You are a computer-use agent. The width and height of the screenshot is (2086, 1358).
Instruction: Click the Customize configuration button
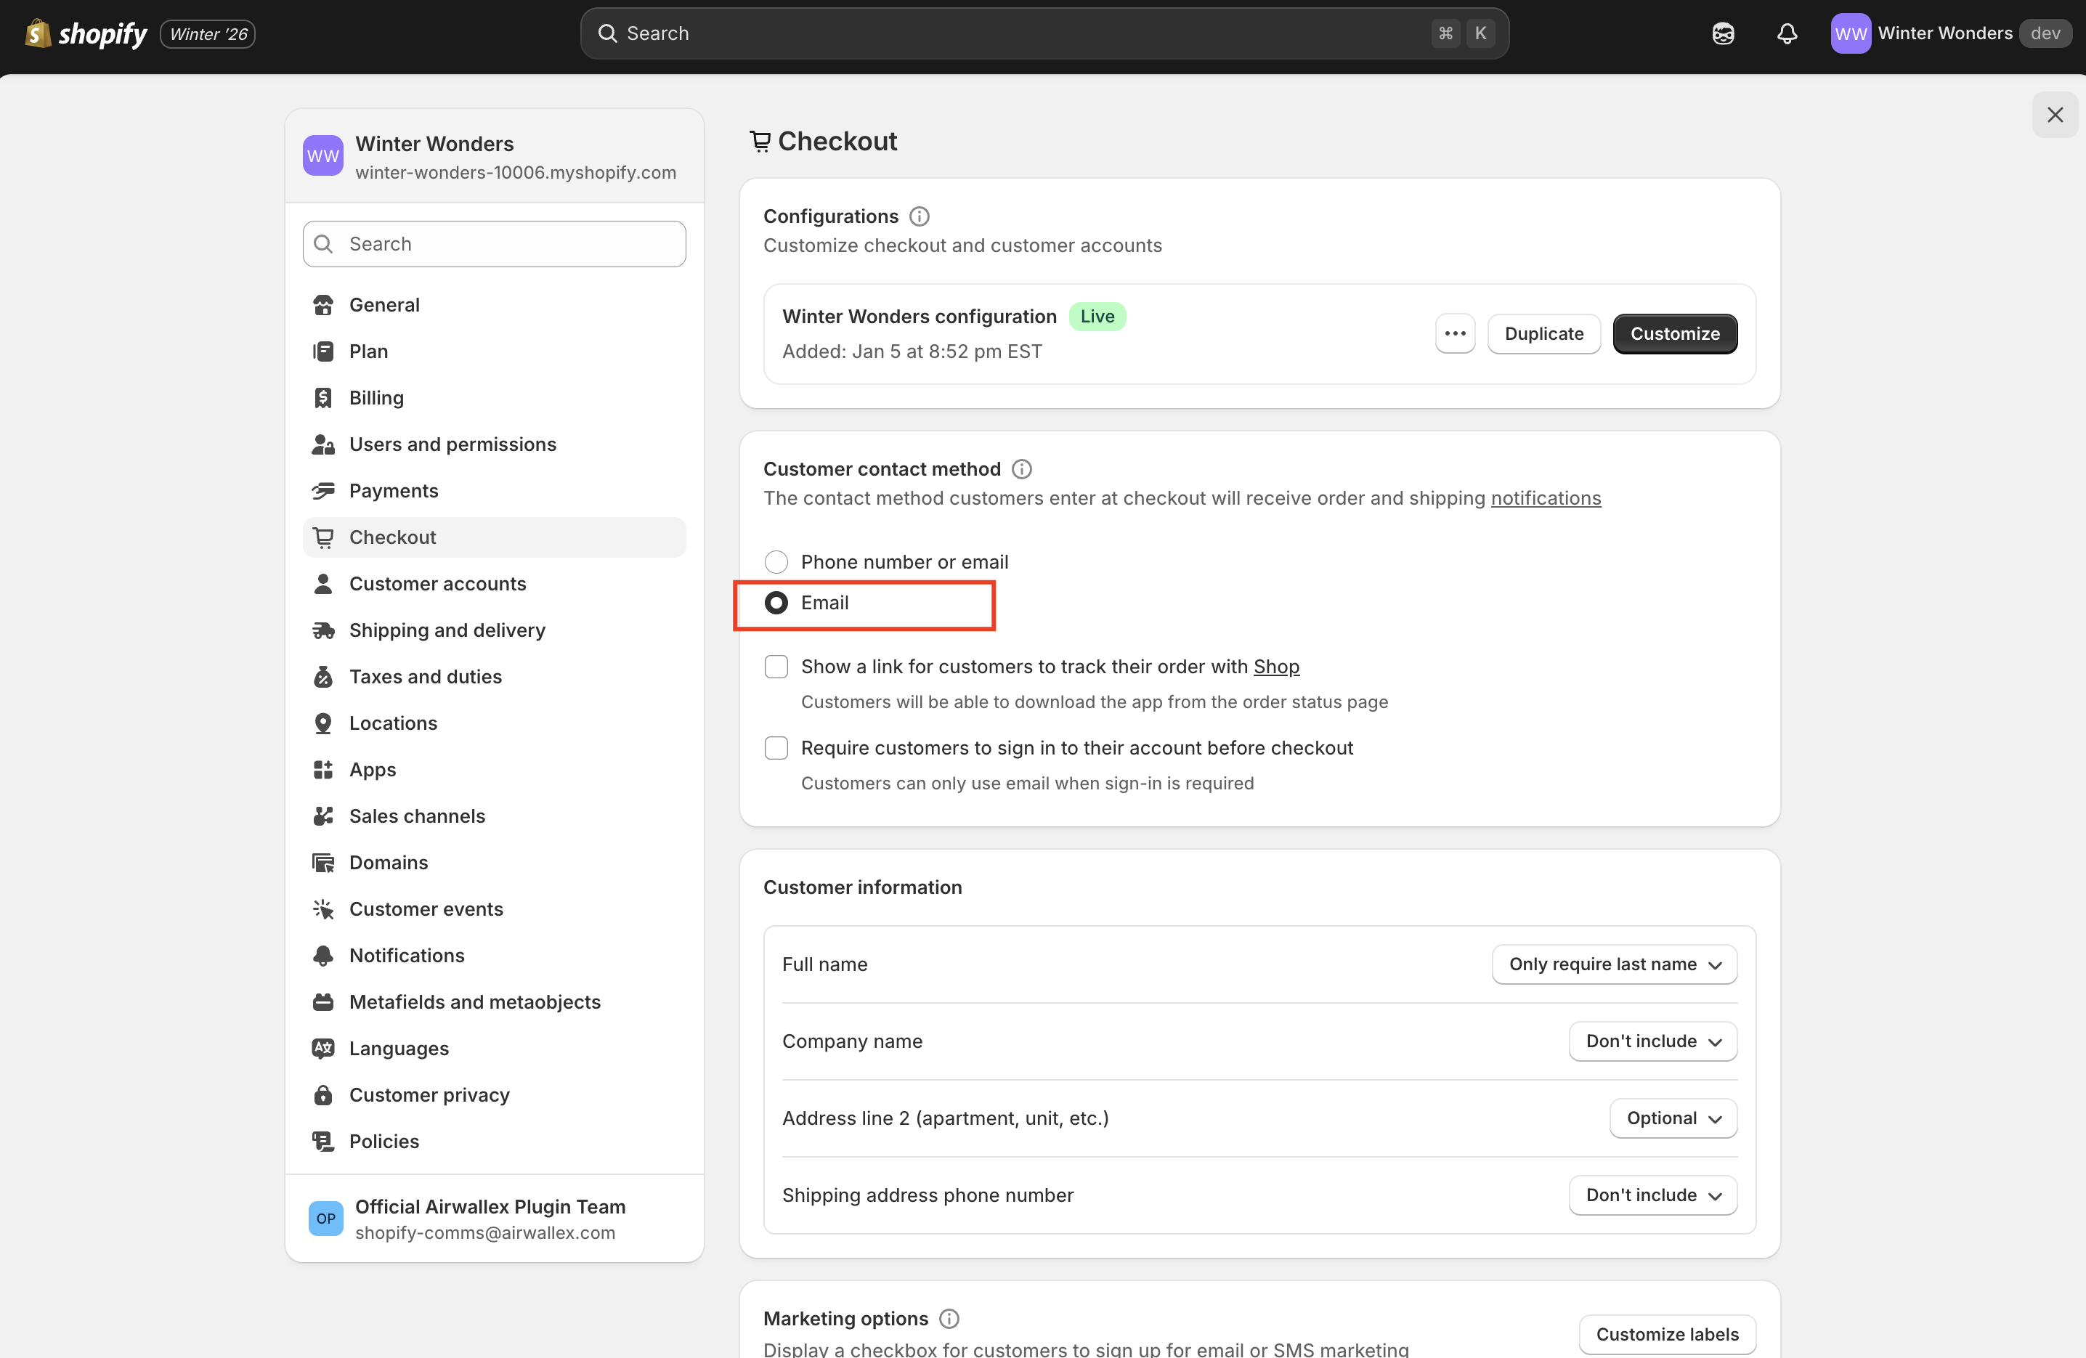[1675, 334]
